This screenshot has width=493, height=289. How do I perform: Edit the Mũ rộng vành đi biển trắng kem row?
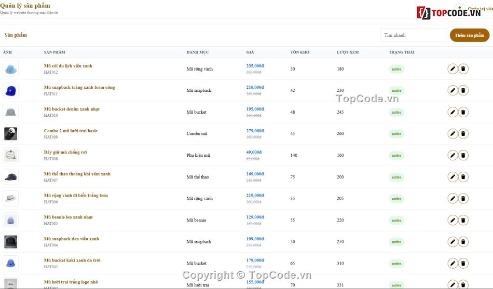pos(453,198)
